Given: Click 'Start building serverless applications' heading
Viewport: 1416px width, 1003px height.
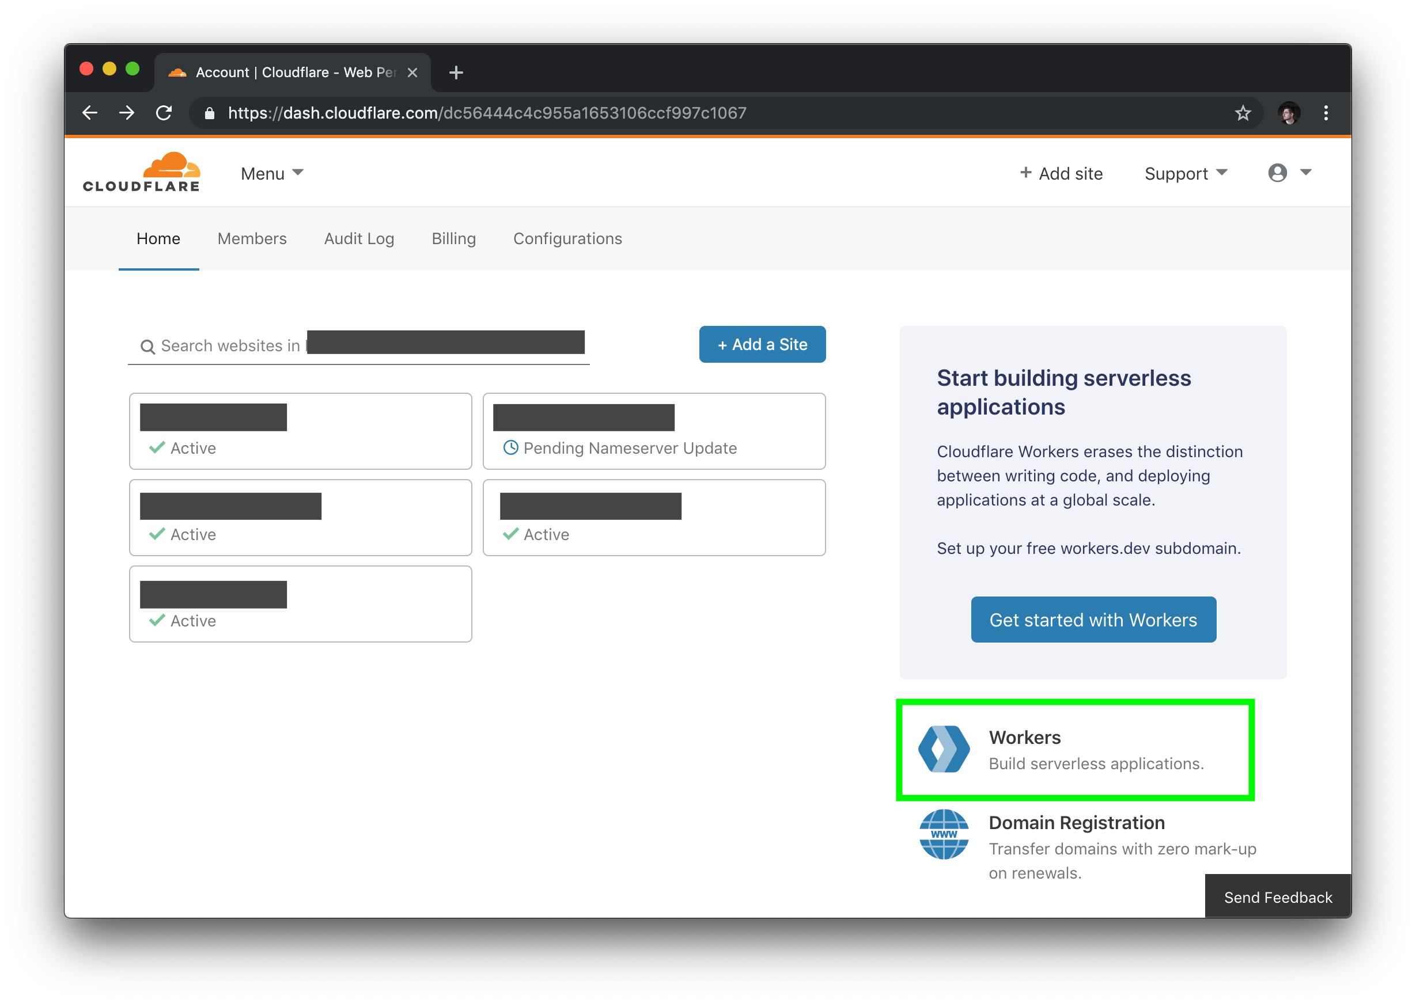Looking at the screenshot, I should point(1064,392).
